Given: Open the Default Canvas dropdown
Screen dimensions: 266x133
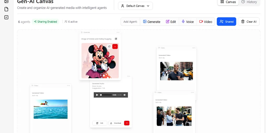Looking at the screenshot, I should [135, 6].
